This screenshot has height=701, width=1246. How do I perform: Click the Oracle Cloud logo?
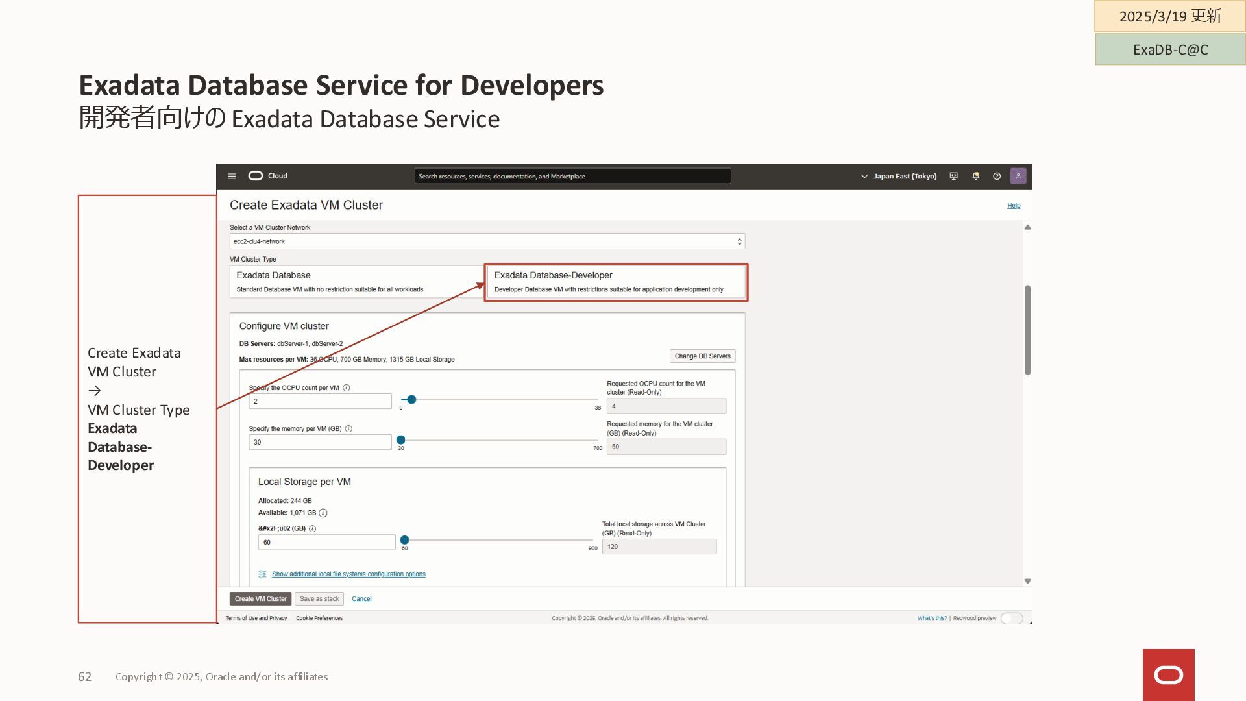tap(256, 176)
